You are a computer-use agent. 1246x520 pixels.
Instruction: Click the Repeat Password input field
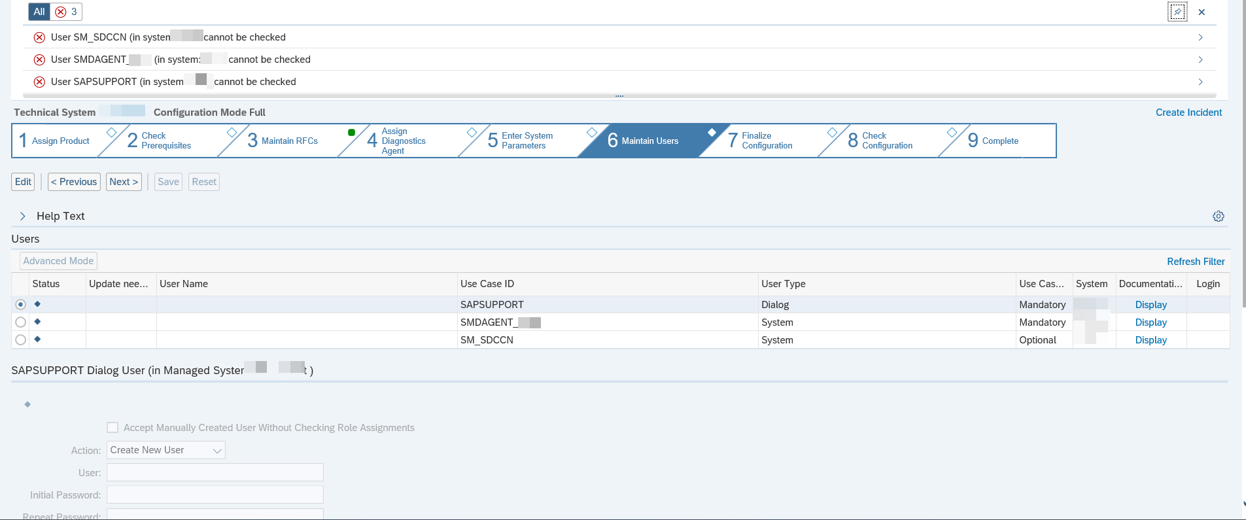tap(215, 514)
